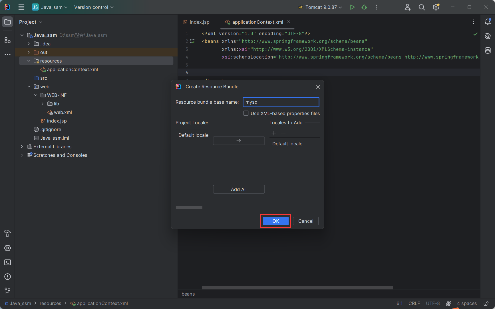Click Search Everywhere magnifier icon

coord(422,7)
